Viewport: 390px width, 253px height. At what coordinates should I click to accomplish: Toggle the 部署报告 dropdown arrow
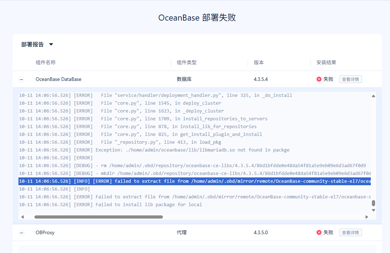pyautogui.click(x=51, y=45)
